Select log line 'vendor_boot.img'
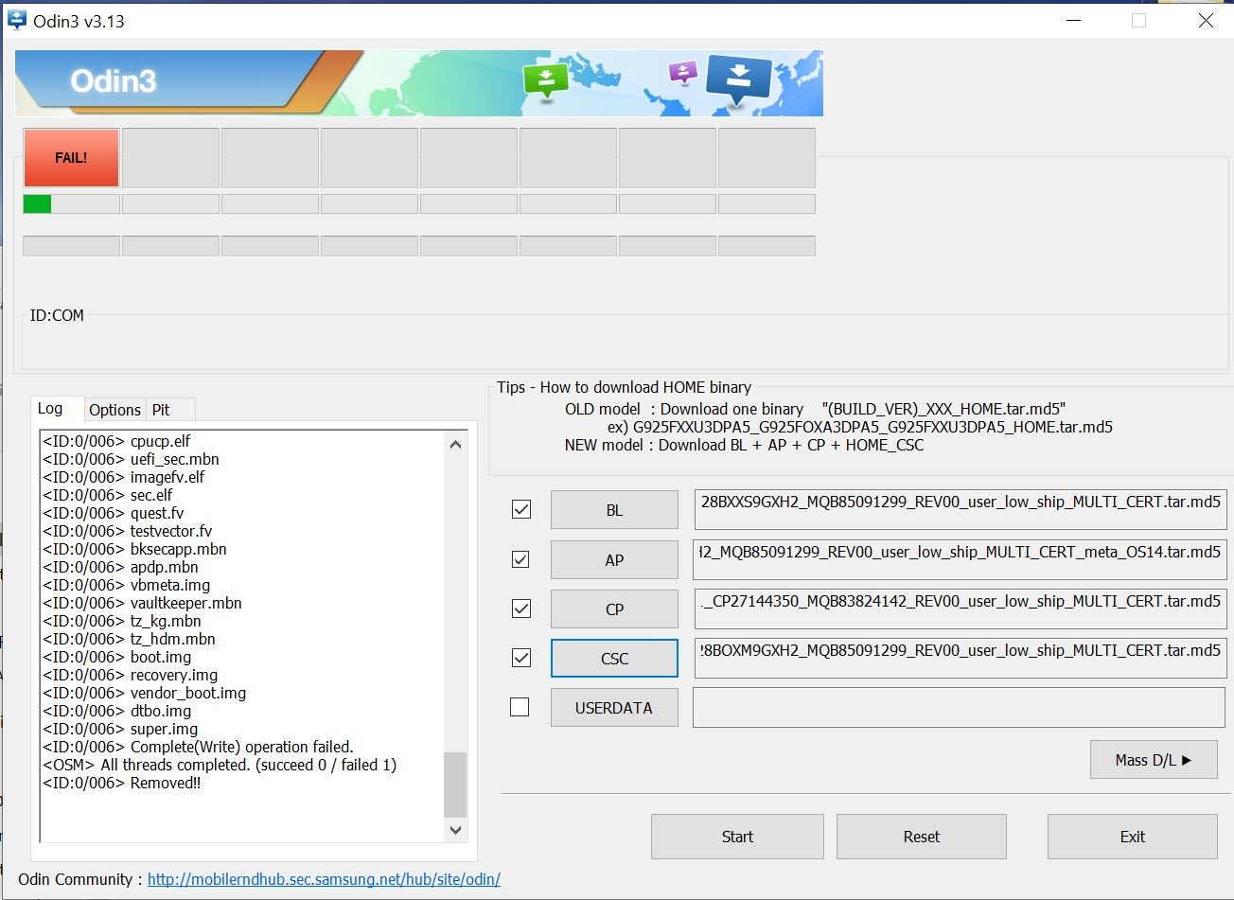Viewport: 1234px width, 900px height. [145, 693]
